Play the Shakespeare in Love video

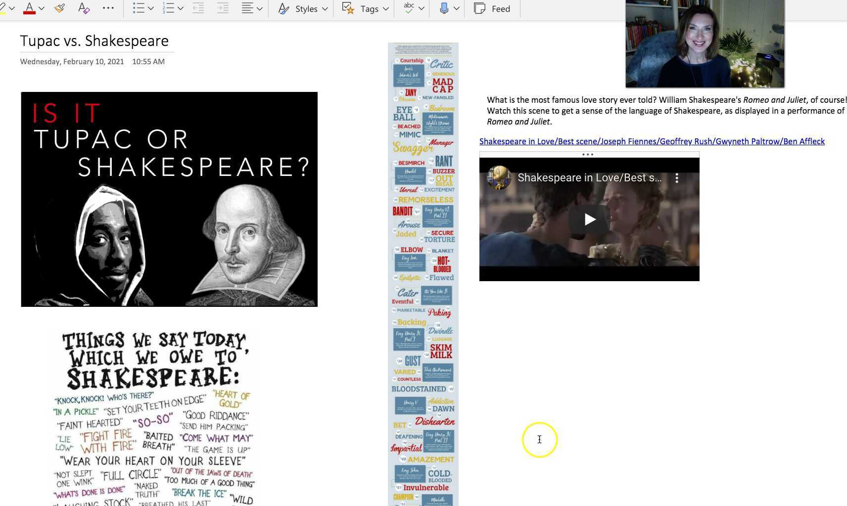589,219
